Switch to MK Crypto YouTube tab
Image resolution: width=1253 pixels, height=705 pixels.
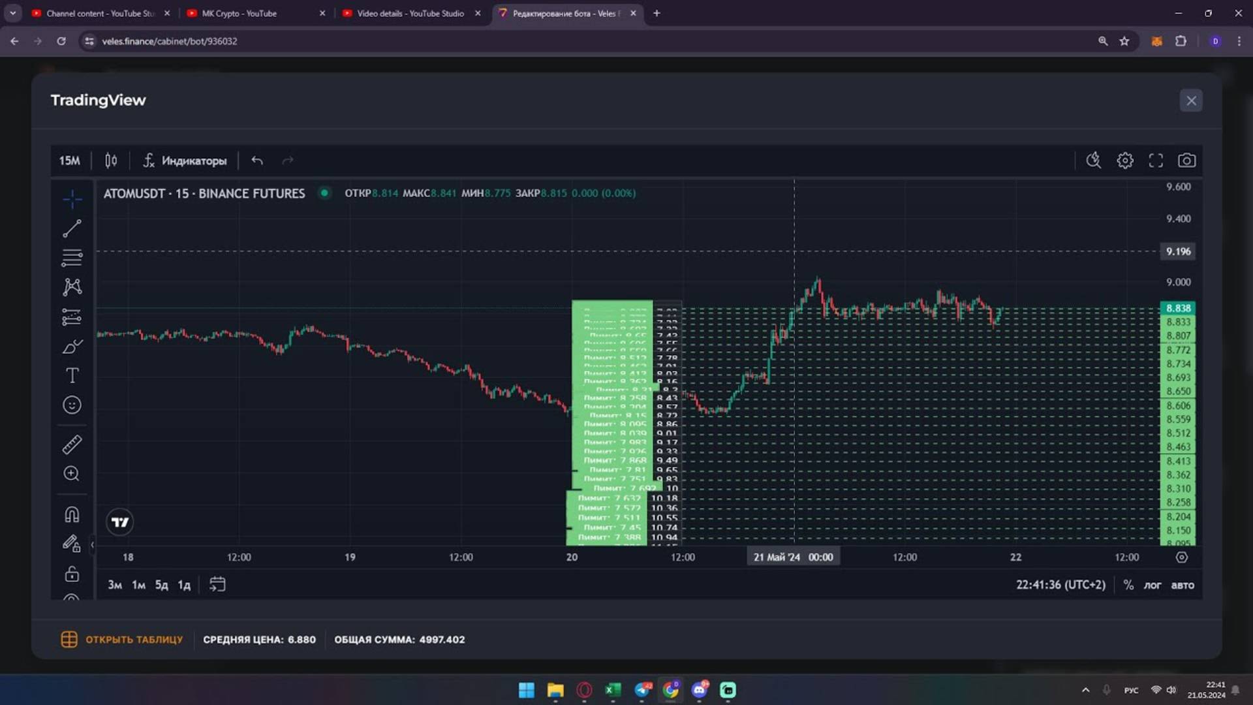(255, 13)
